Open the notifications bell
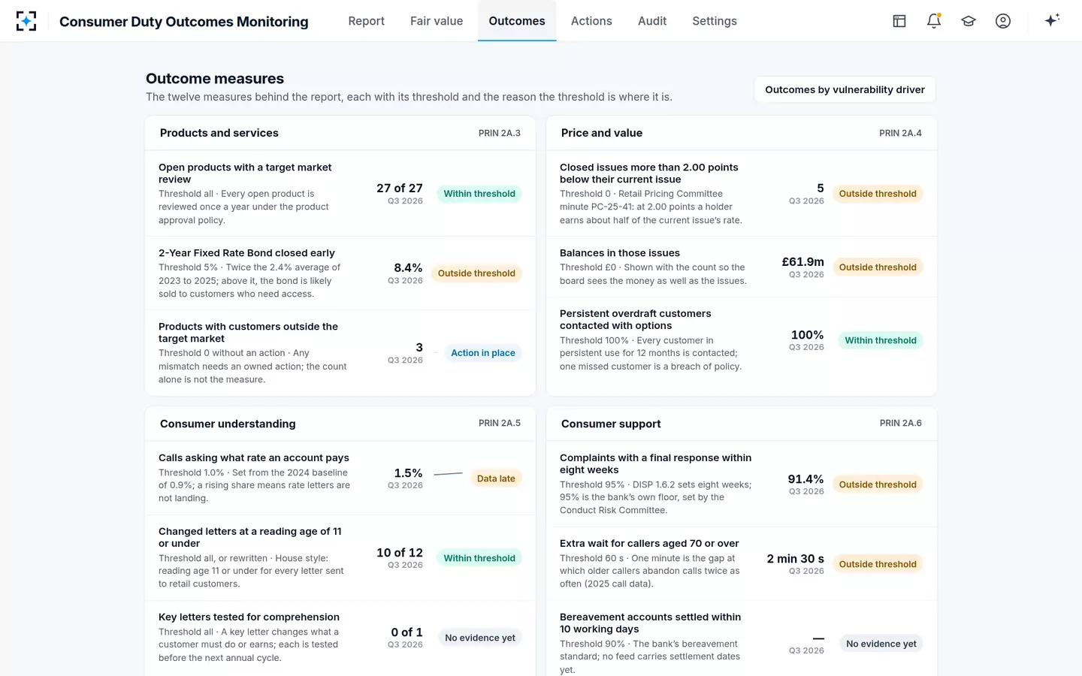Image resolution: width=1082 pixels, height=676 pixels. (934, 21)
